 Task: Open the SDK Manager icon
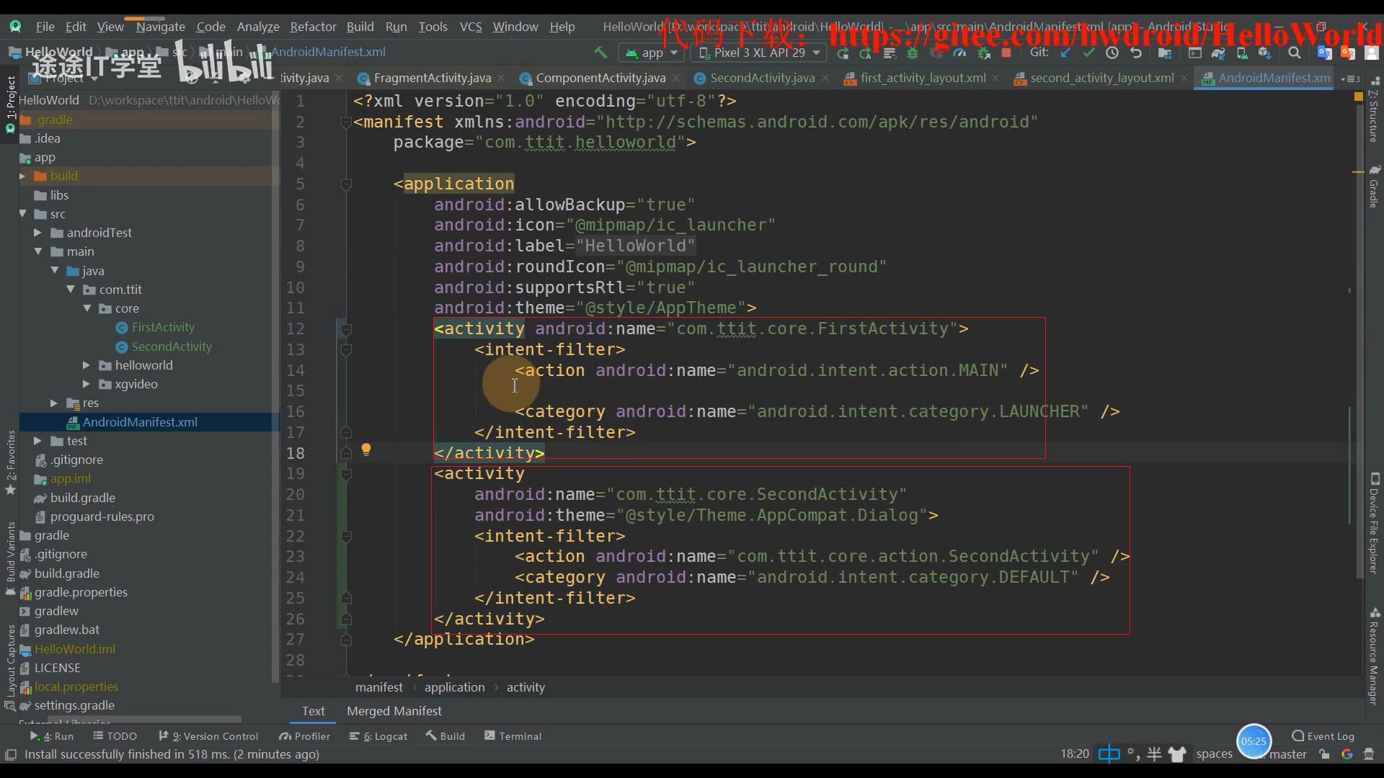1264,53
